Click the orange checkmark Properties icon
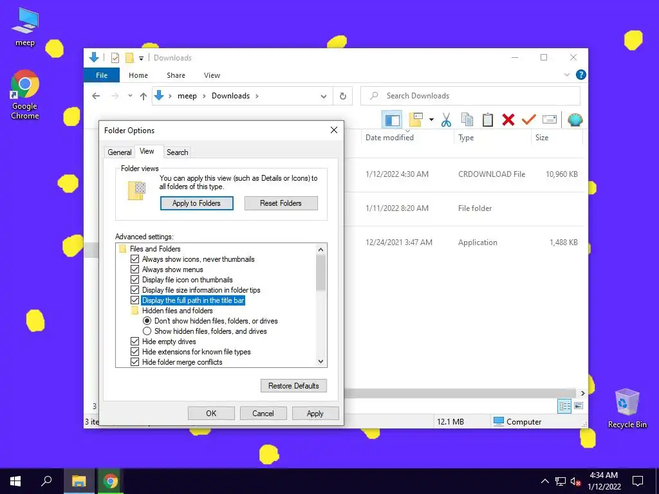Viewport: 659px width, 494px height. [529, 120]
